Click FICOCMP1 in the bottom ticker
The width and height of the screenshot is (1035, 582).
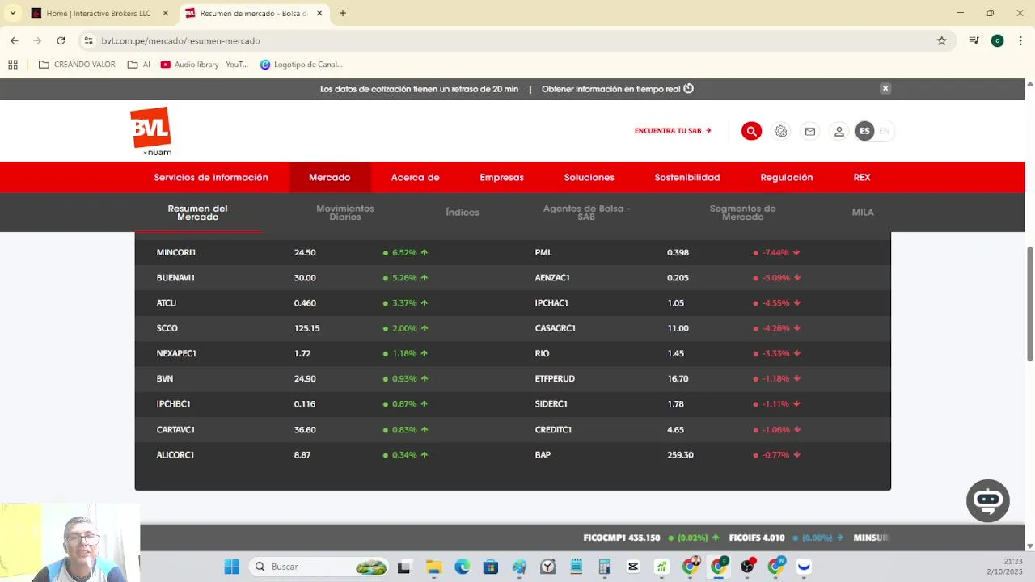pos(606,538)
